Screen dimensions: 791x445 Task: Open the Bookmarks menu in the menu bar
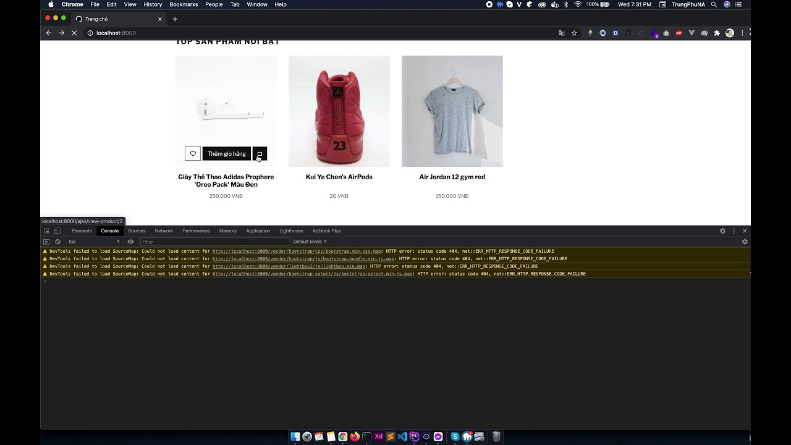pos(184,4)
